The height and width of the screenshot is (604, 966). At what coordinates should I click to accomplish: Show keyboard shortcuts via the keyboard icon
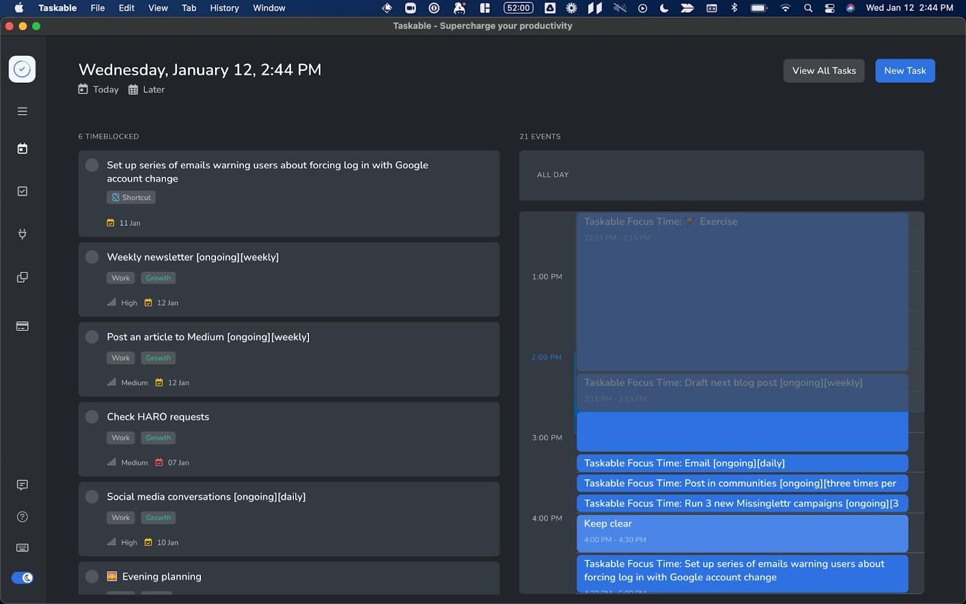click(x=22, y=548)
